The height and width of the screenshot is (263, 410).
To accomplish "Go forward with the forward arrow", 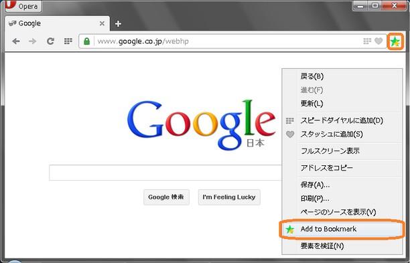I will coord(33,41).
